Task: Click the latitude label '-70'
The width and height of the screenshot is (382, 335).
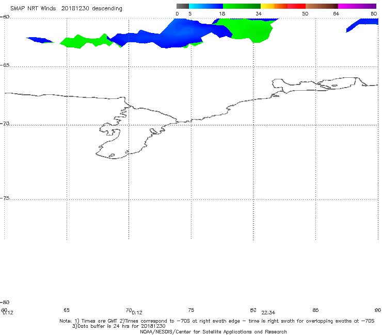Action: click(x=5, y=124)
